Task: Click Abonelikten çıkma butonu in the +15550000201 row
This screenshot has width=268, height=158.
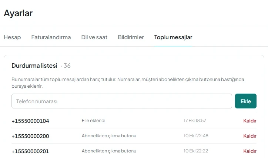Action: (x=109, y=151)
